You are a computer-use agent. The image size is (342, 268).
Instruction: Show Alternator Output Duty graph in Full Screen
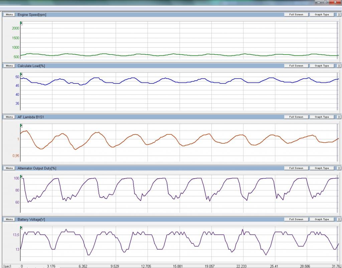296,168
